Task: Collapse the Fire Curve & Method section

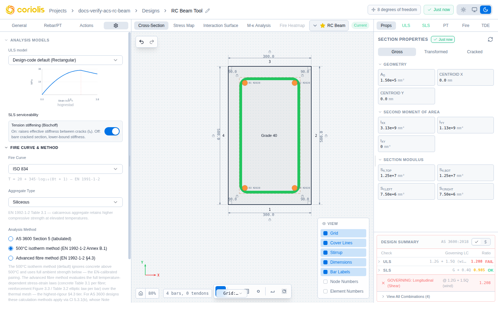Action: pyautogui.click(x=6, y=148)
